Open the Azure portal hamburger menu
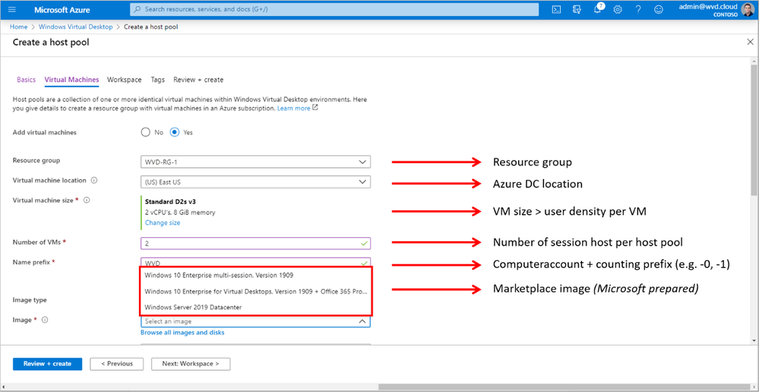The height and width of the screenshot is (392, 759). click(x=12, y=10)
